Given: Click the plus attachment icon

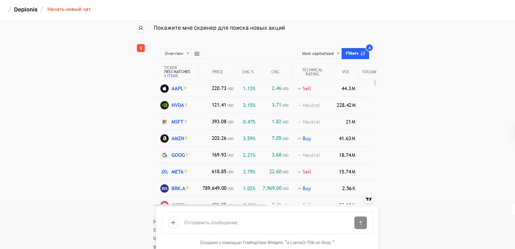Looking at the screenshot, I should [x=173, y=223].
